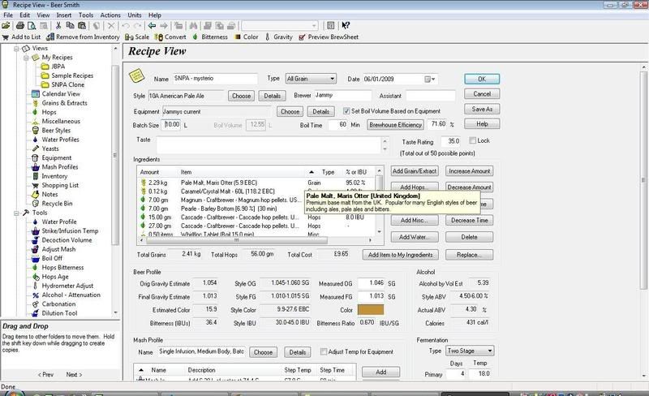This screenshot has width=649, height=396.
Task: Open the Tools menu
Action: click(x=86, y=15)
